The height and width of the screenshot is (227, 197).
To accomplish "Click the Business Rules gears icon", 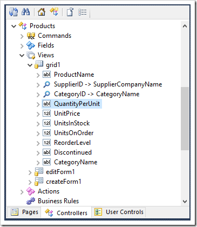I will tap(31, 201).
